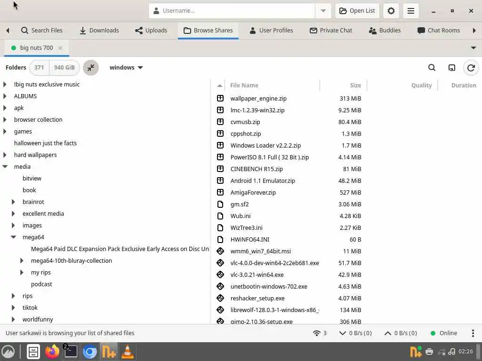Select the halloween just the facts folder
Image resolution: width=482 pixels, height=361 pixels.
pos(45,143)
